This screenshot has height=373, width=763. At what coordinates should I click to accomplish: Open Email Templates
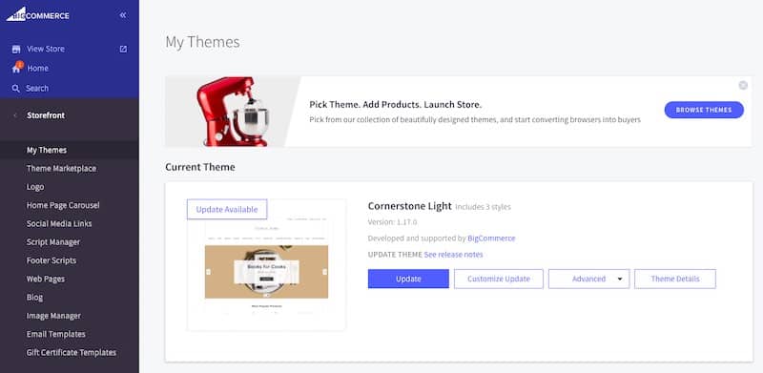[x=56, y=334]
